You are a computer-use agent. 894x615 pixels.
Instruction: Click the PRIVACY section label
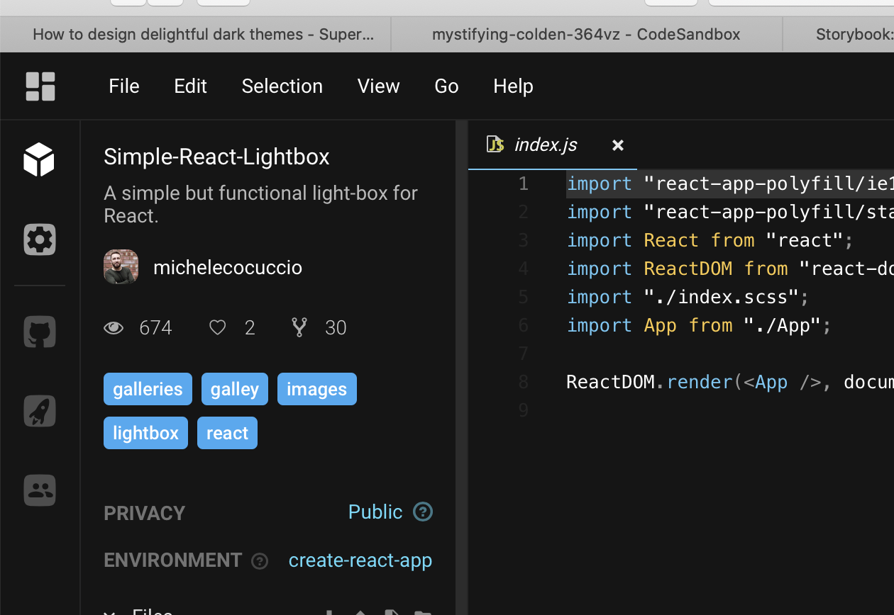coord(144,513)
